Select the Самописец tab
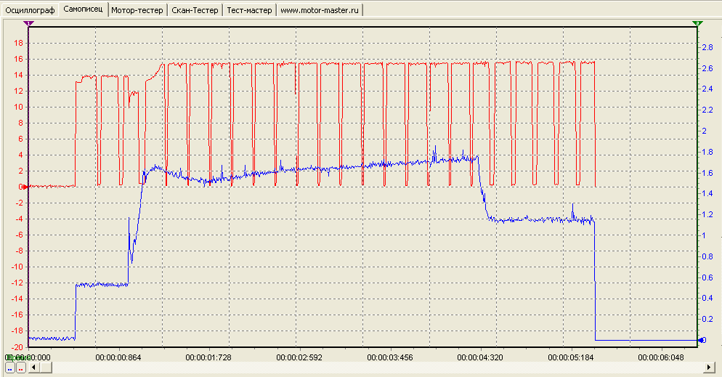 83,9
